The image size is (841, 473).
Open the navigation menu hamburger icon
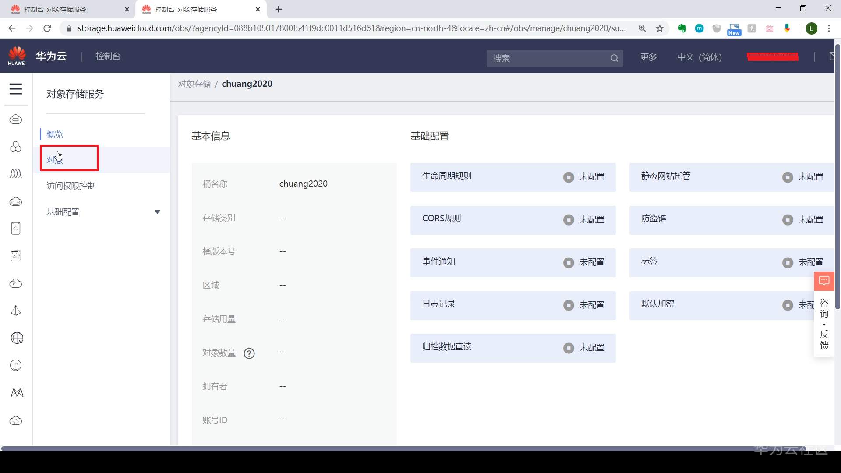[16, 89]
